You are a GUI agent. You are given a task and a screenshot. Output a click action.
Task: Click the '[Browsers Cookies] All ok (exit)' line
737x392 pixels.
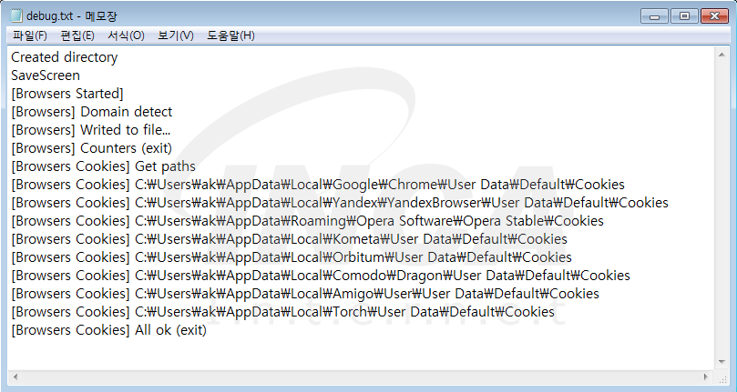point(109,330)
